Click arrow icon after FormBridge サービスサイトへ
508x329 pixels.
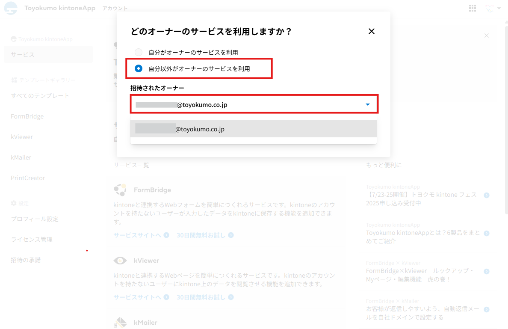pos(166,235)
